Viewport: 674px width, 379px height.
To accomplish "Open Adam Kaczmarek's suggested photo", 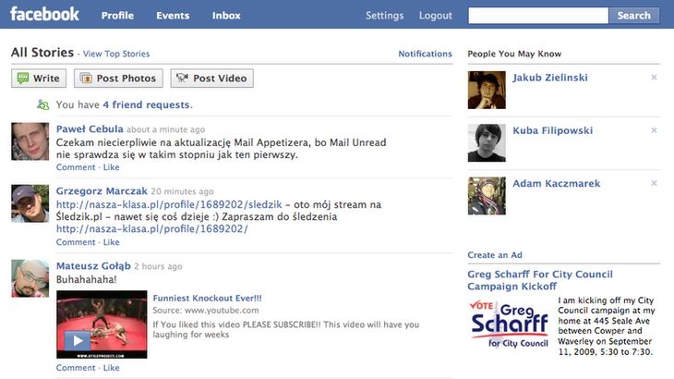I will tap(487, 196).
